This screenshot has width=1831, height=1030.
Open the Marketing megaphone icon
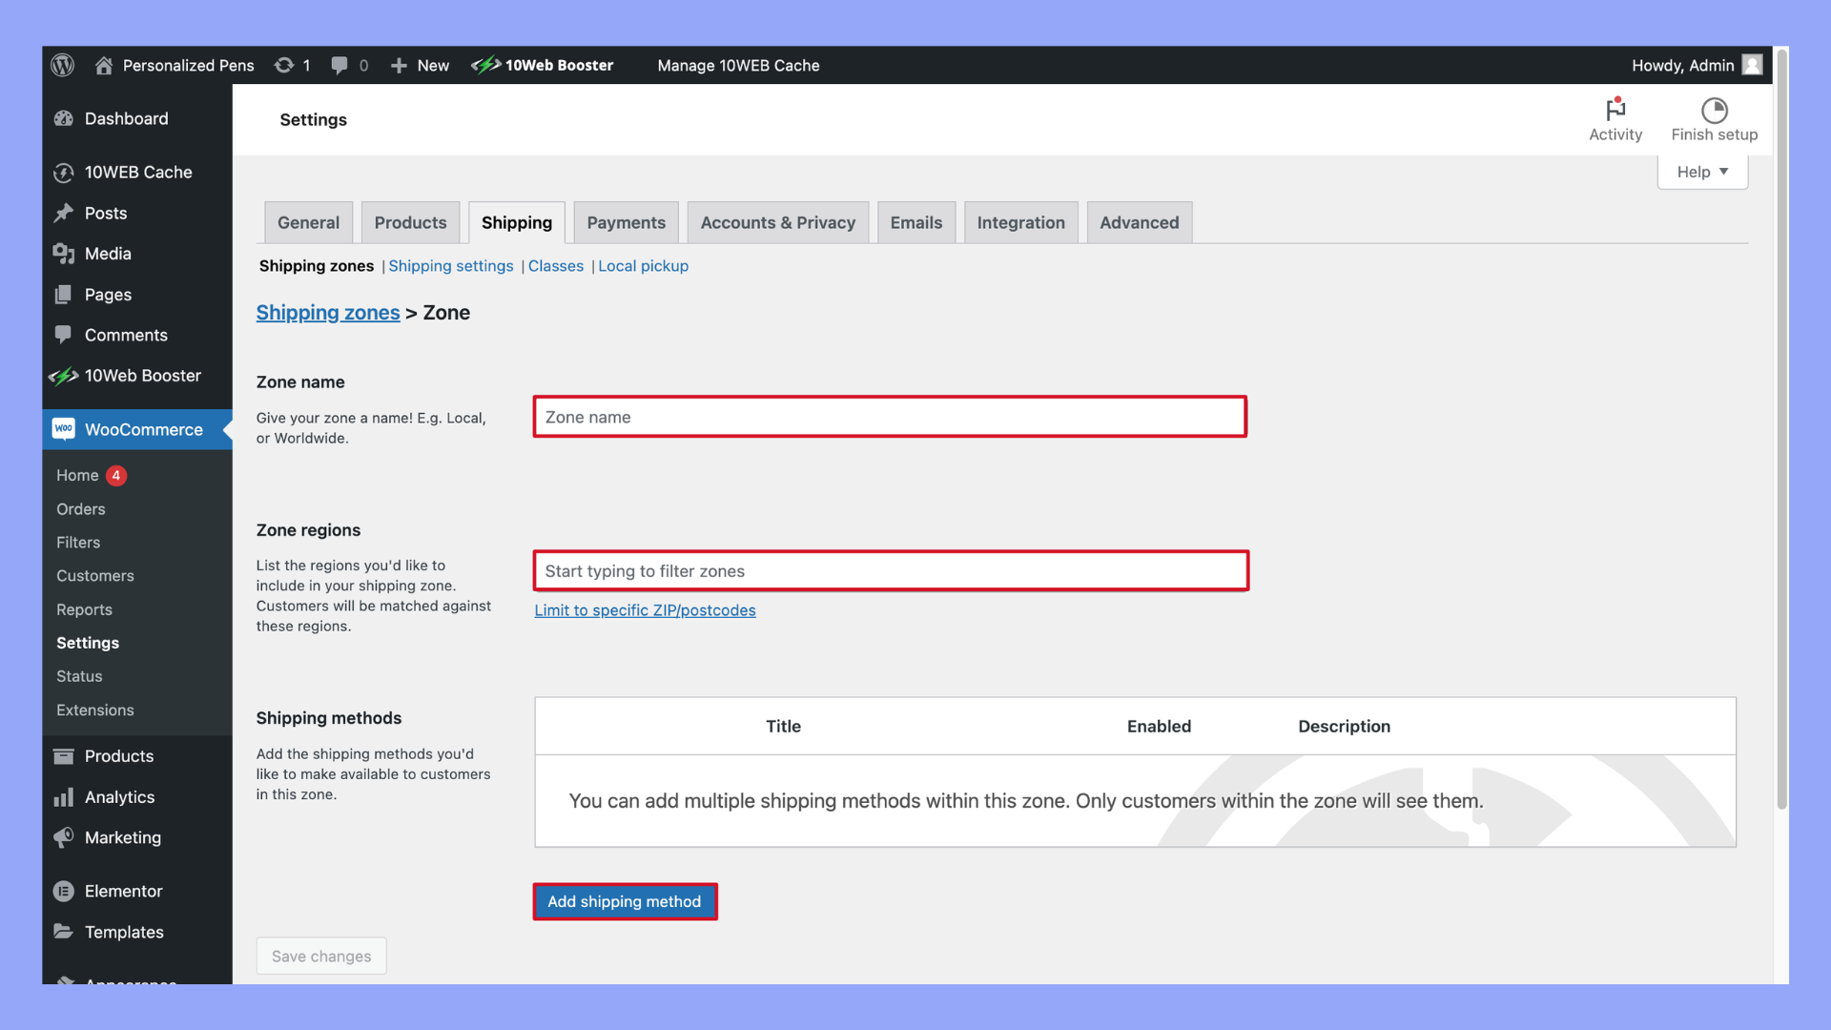point(64,837)
